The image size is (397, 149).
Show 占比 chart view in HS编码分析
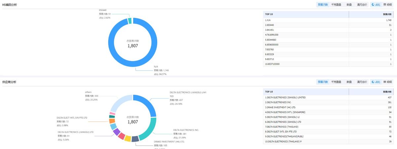(376, 5)
